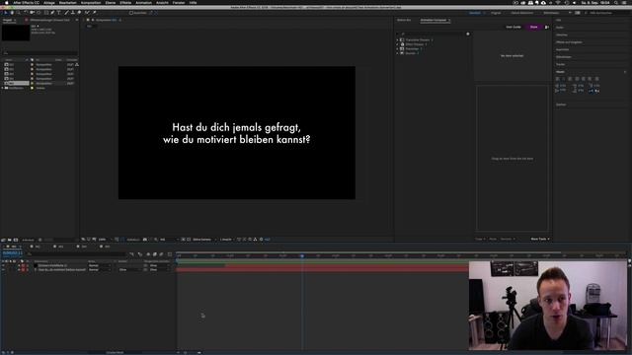Click menu icon right of Store button
632x355 pixels.
coord(547,27)
